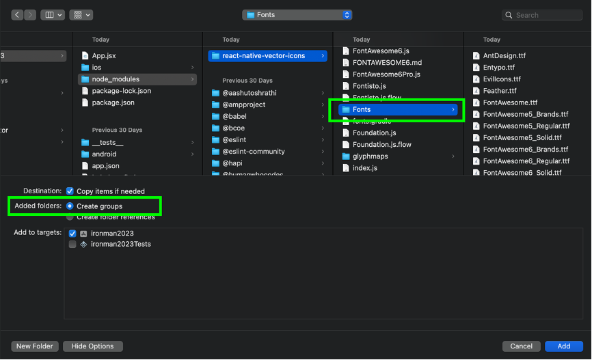Select the package.json file icon
The height and width of the screenshot is (360, 592).
(85, 102)
